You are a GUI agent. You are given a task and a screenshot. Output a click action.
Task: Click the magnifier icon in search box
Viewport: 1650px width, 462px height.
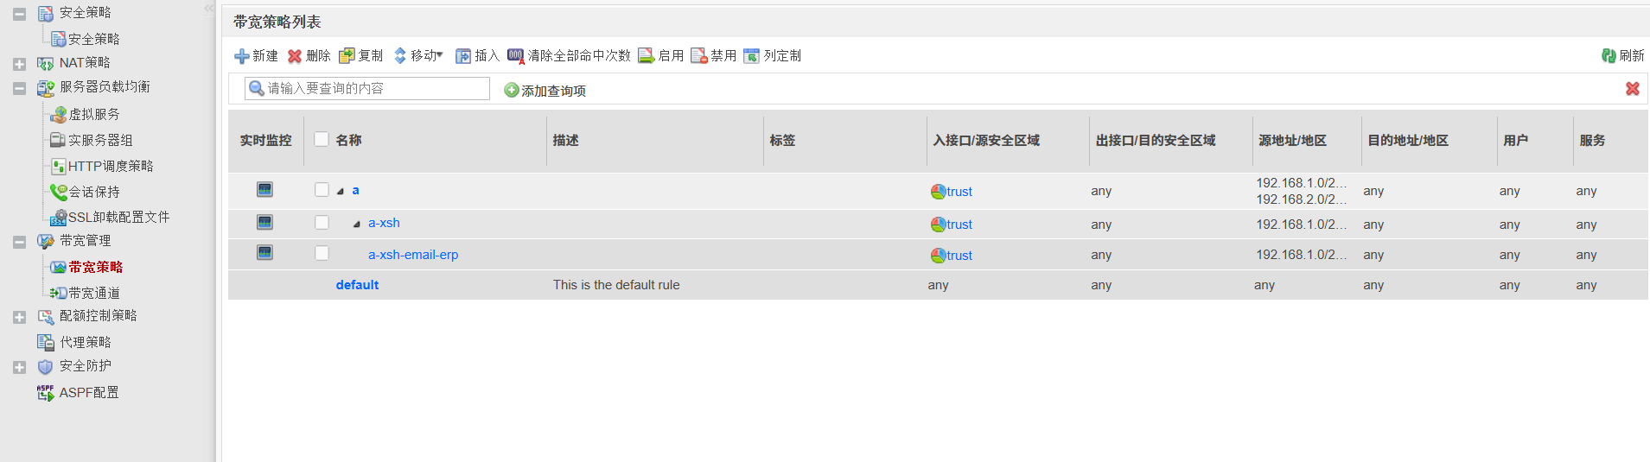256,88
